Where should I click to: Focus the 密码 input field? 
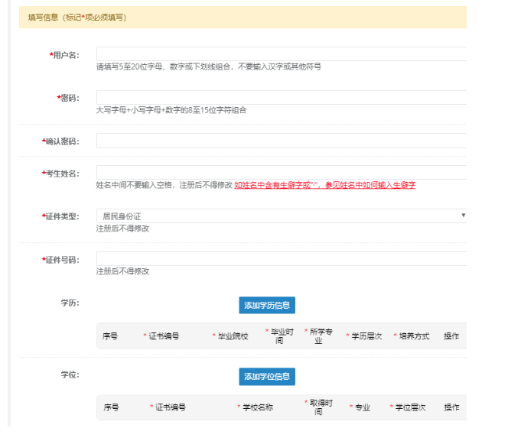[x=282, y=97]
